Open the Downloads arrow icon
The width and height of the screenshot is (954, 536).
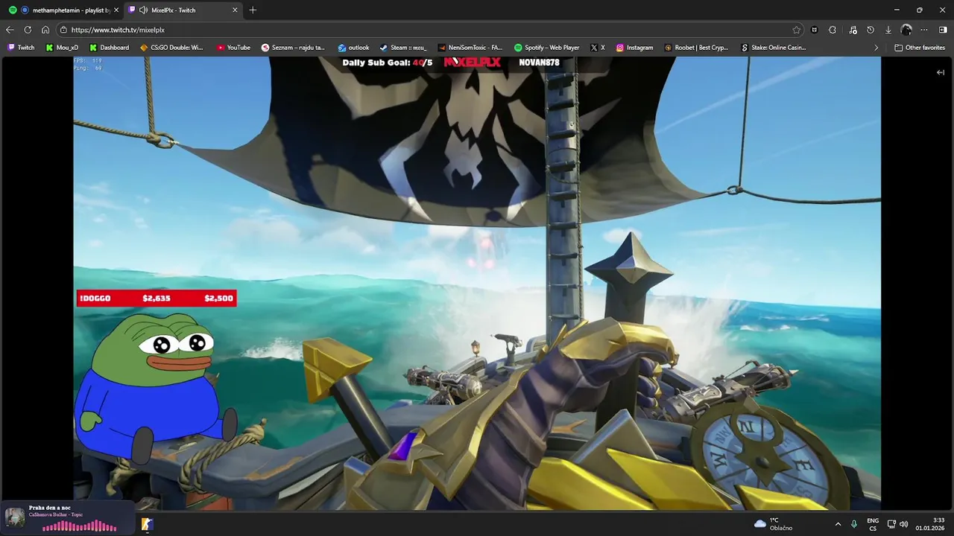coord(888,30)
